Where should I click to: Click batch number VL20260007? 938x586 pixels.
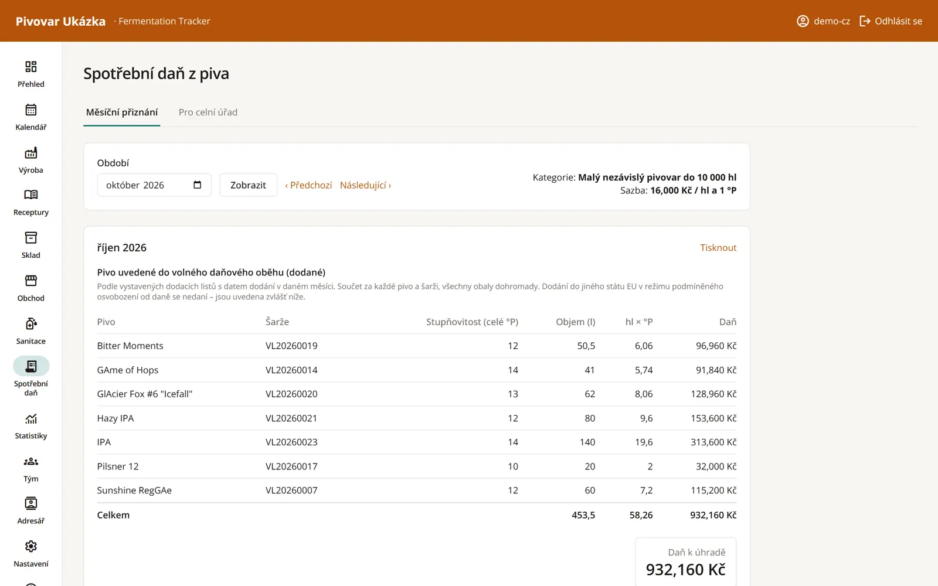[x=291, y=490]
